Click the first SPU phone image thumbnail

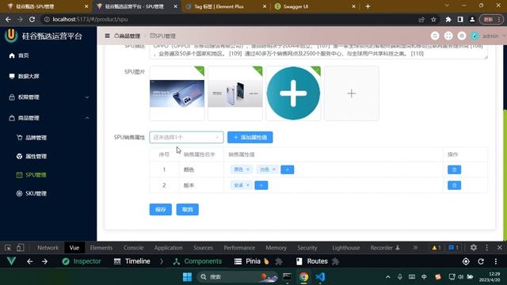177,93
